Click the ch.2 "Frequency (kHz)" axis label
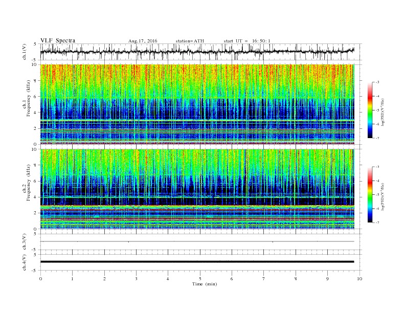The height and width of the screenshot is (313, 405). (x=29, y=183)
